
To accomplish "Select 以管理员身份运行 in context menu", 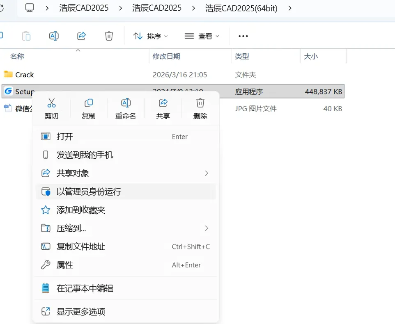I will click(126, 192).
